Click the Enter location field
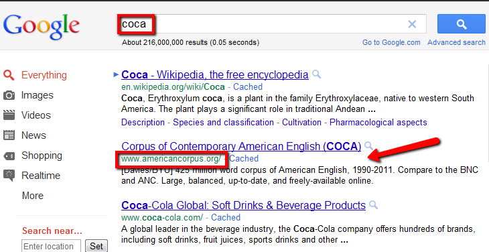The width and height of the screenshot is (489, 252). (51, 246)
